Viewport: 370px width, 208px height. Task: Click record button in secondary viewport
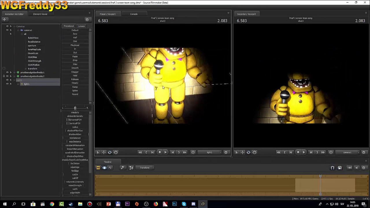point(298,152)
